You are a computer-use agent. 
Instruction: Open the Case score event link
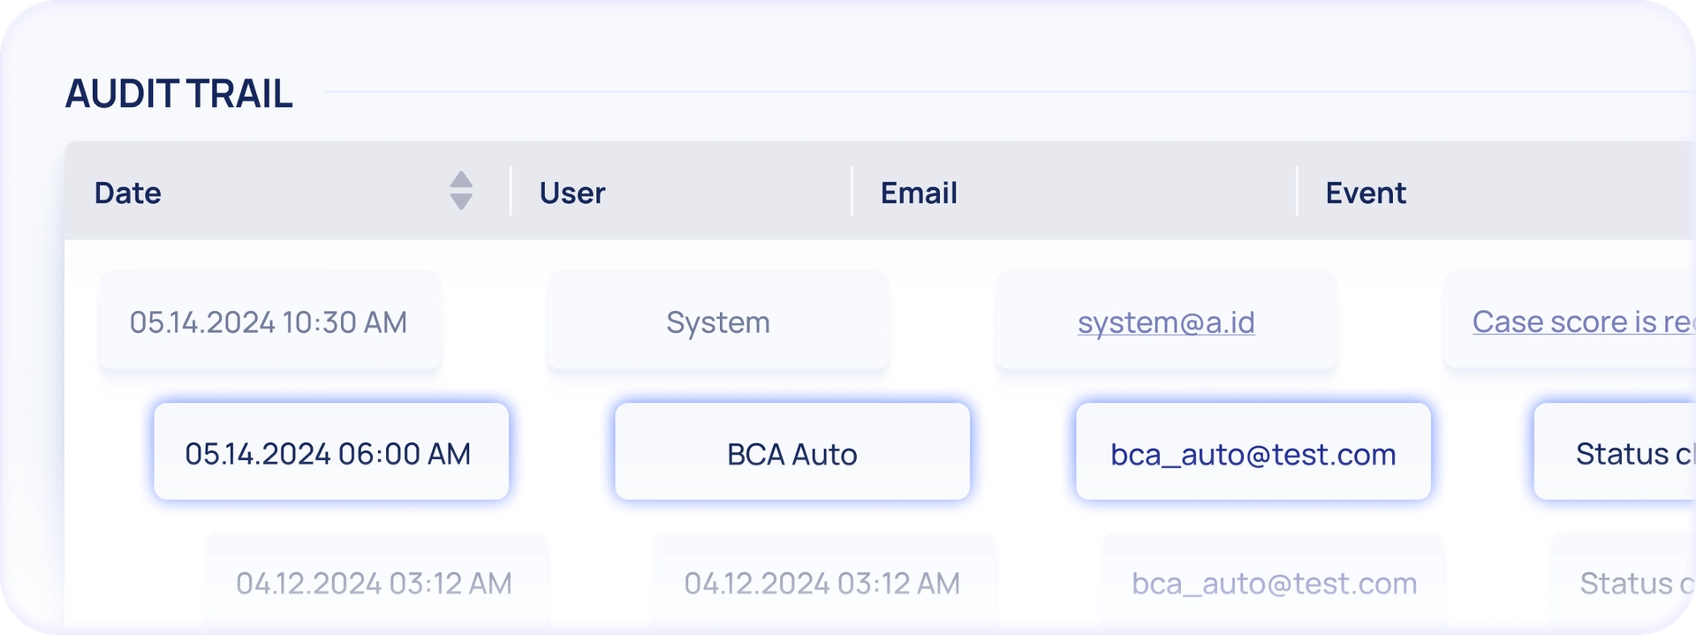point(1581,321)
